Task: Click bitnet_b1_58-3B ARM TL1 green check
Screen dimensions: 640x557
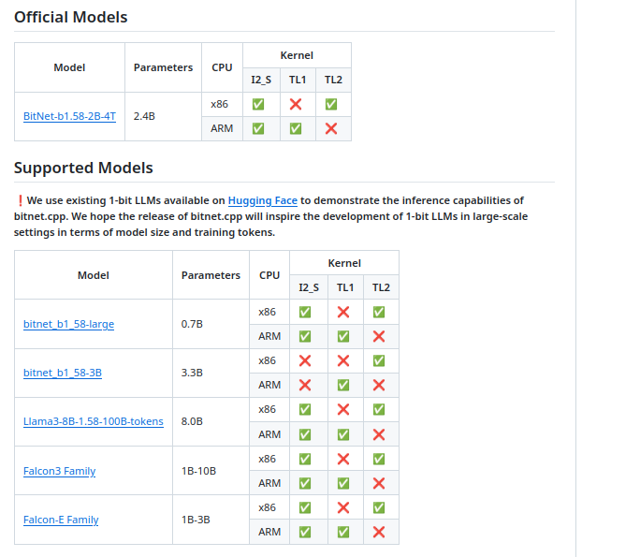Action: click(x=343, y=385)
